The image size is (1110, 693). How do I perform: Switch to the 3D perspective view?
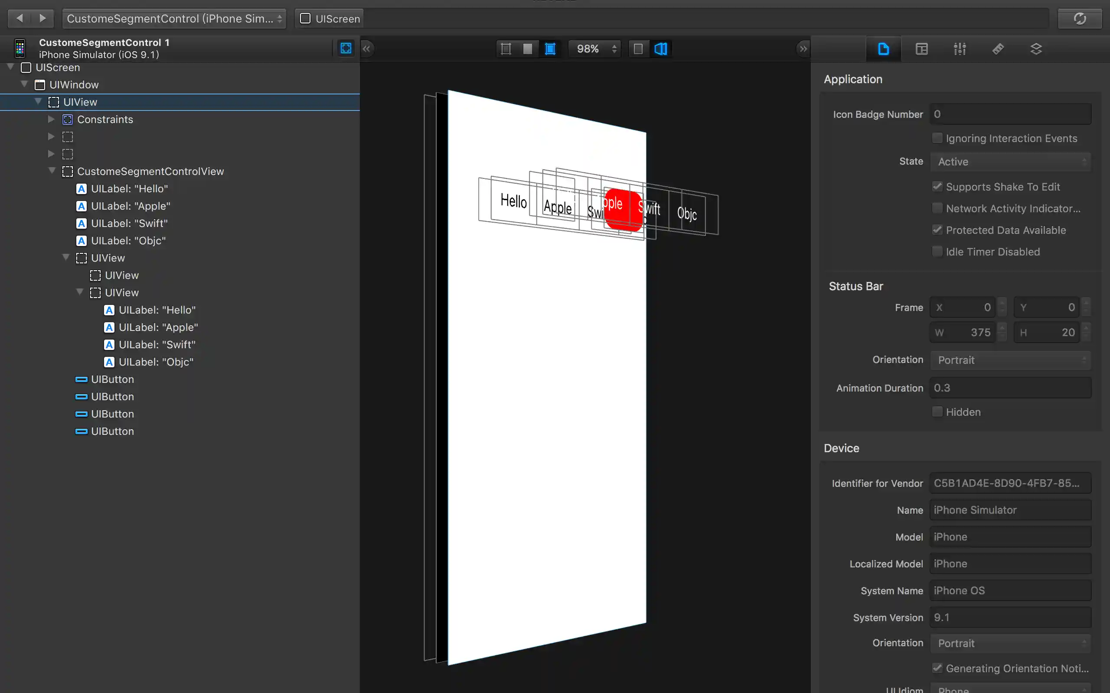point(660,49)
